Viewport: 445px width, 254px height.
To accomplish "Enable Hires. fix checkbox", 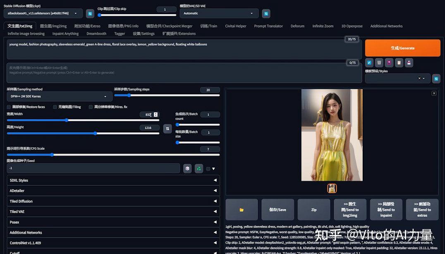I will point(91,107).
